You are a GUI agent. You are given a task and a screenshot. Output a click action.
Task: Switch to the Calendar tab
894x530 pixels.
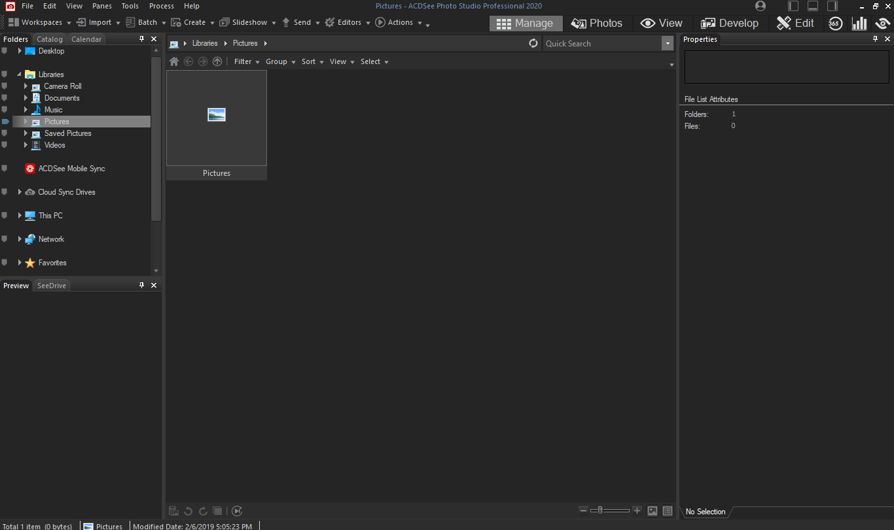(86, 39)
